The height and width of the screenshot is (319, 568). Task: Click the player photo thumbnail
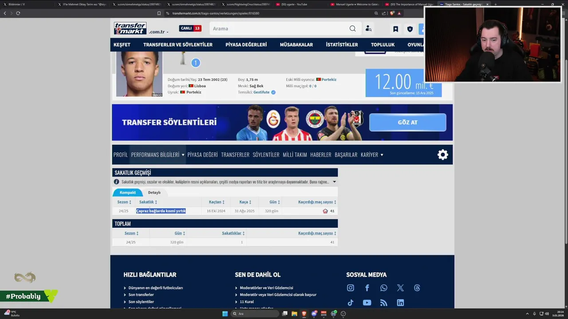(139, 74)
